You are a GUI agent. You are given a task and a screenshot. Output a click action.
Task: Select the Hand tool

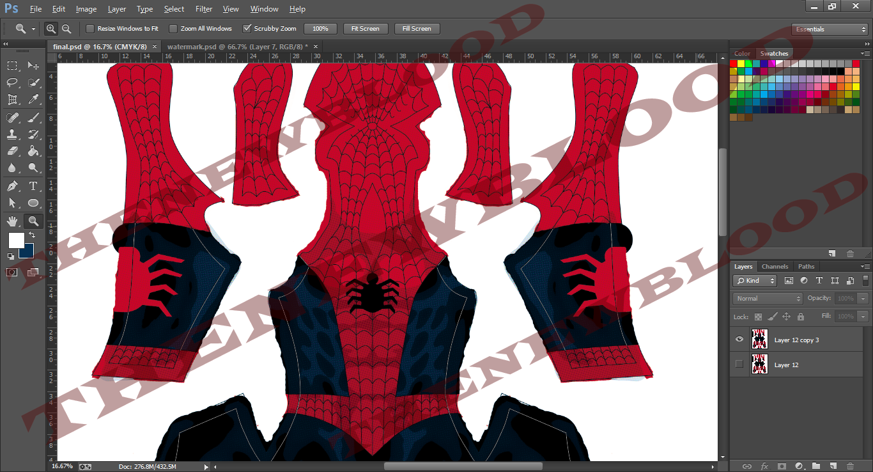click(x=12, y=221)
